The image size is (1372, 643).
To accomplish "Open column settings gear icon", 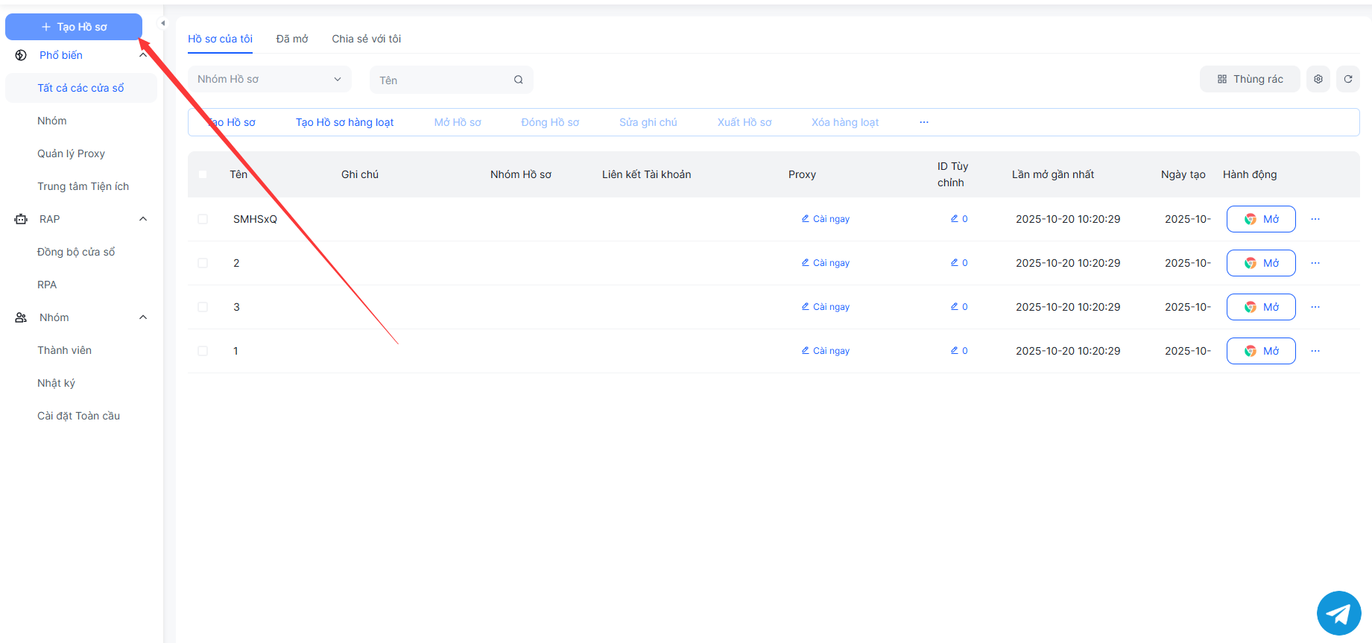I will 1318,79.
